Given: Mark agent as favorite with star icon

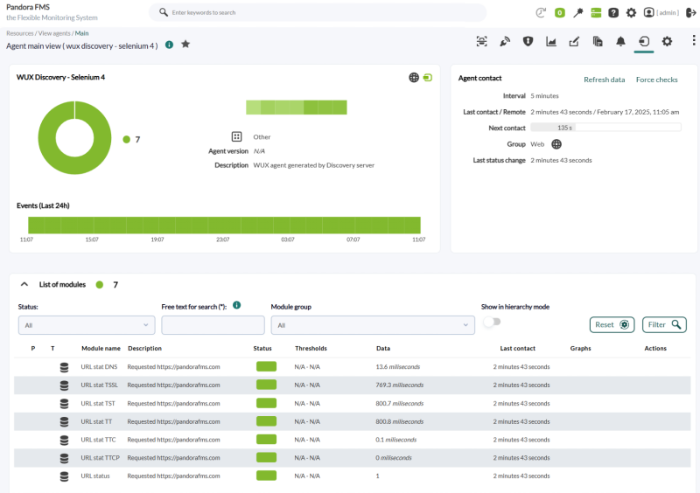Looking at the screenshot, I should click(x=185, y=45).
